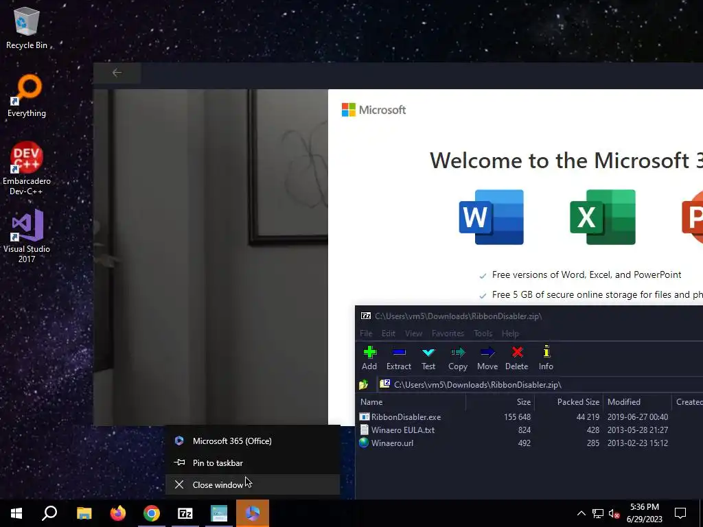Sort files by Modified column header
This screenshot has width=703, height=527.
637,402
